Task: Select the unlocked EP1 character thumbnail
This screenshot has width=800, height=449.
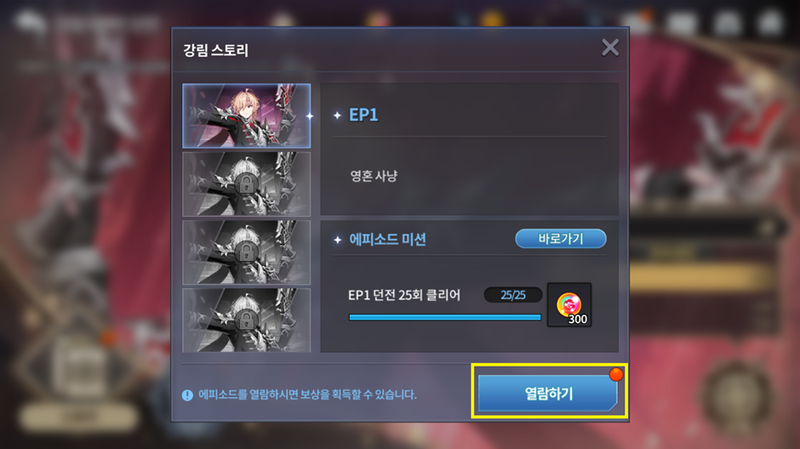Action: click(x=247, y=116)
